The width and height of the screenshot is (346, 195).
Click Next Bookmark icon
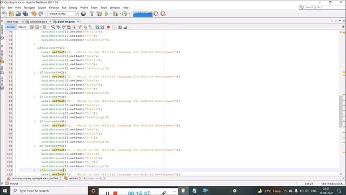[85, 27]
